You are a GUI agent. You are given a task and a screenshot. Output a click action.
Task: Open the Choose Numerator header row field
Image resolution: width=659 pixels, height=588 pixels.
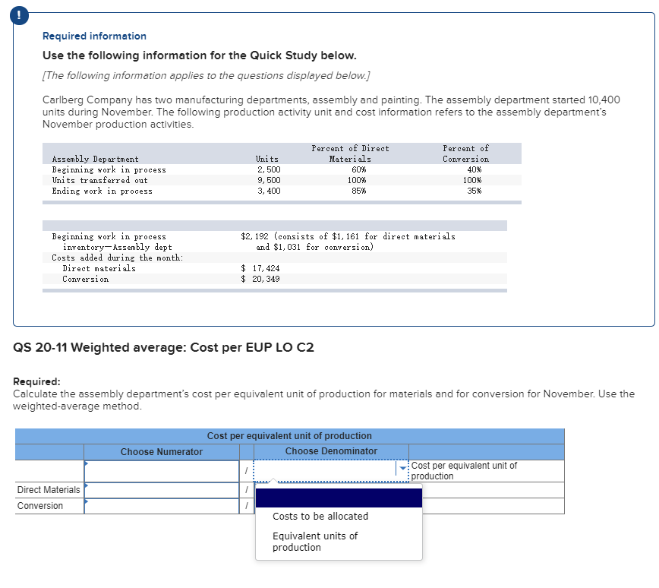click(x=162, y=471)
